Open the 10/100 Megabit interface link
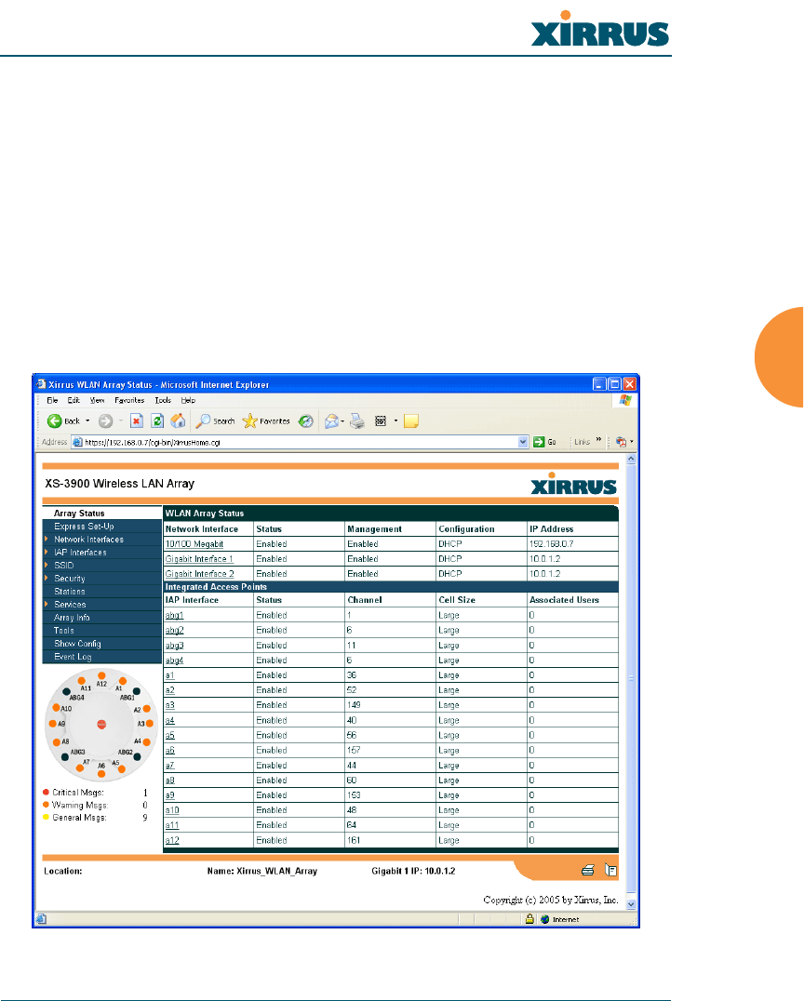 tap(194, 544)
